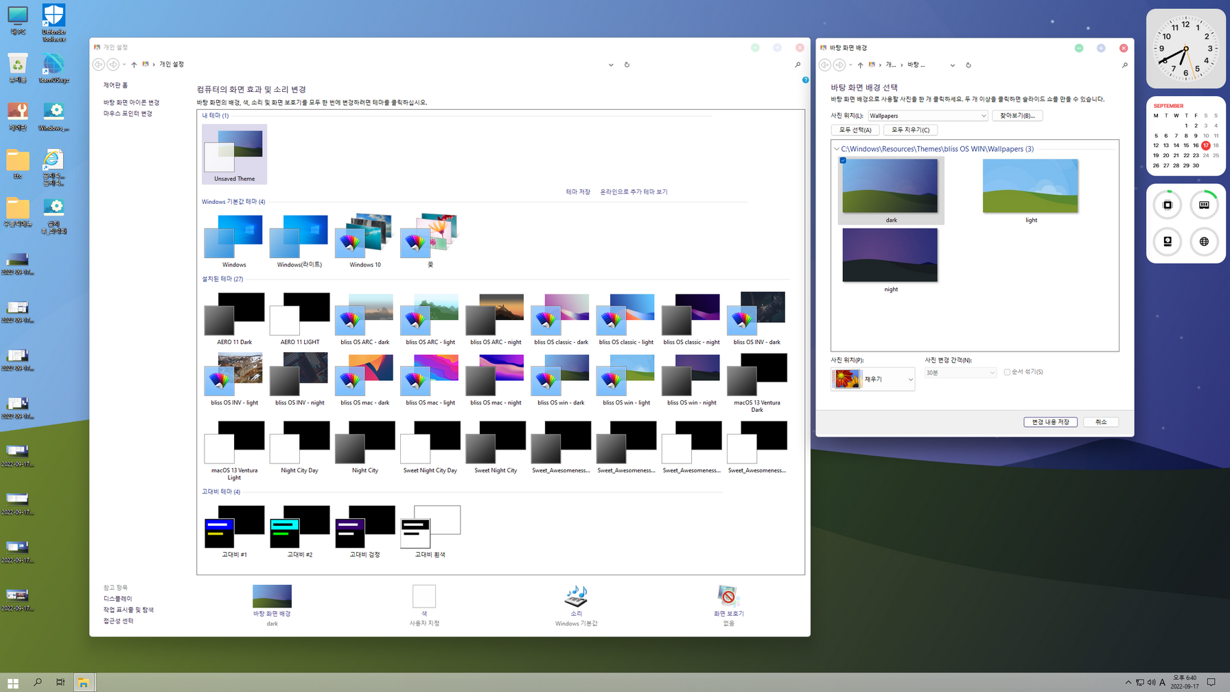1230x692 pixels.
Task: Open recent locations arrow in 개인 설정 toolbar
Action: (124, 65)
